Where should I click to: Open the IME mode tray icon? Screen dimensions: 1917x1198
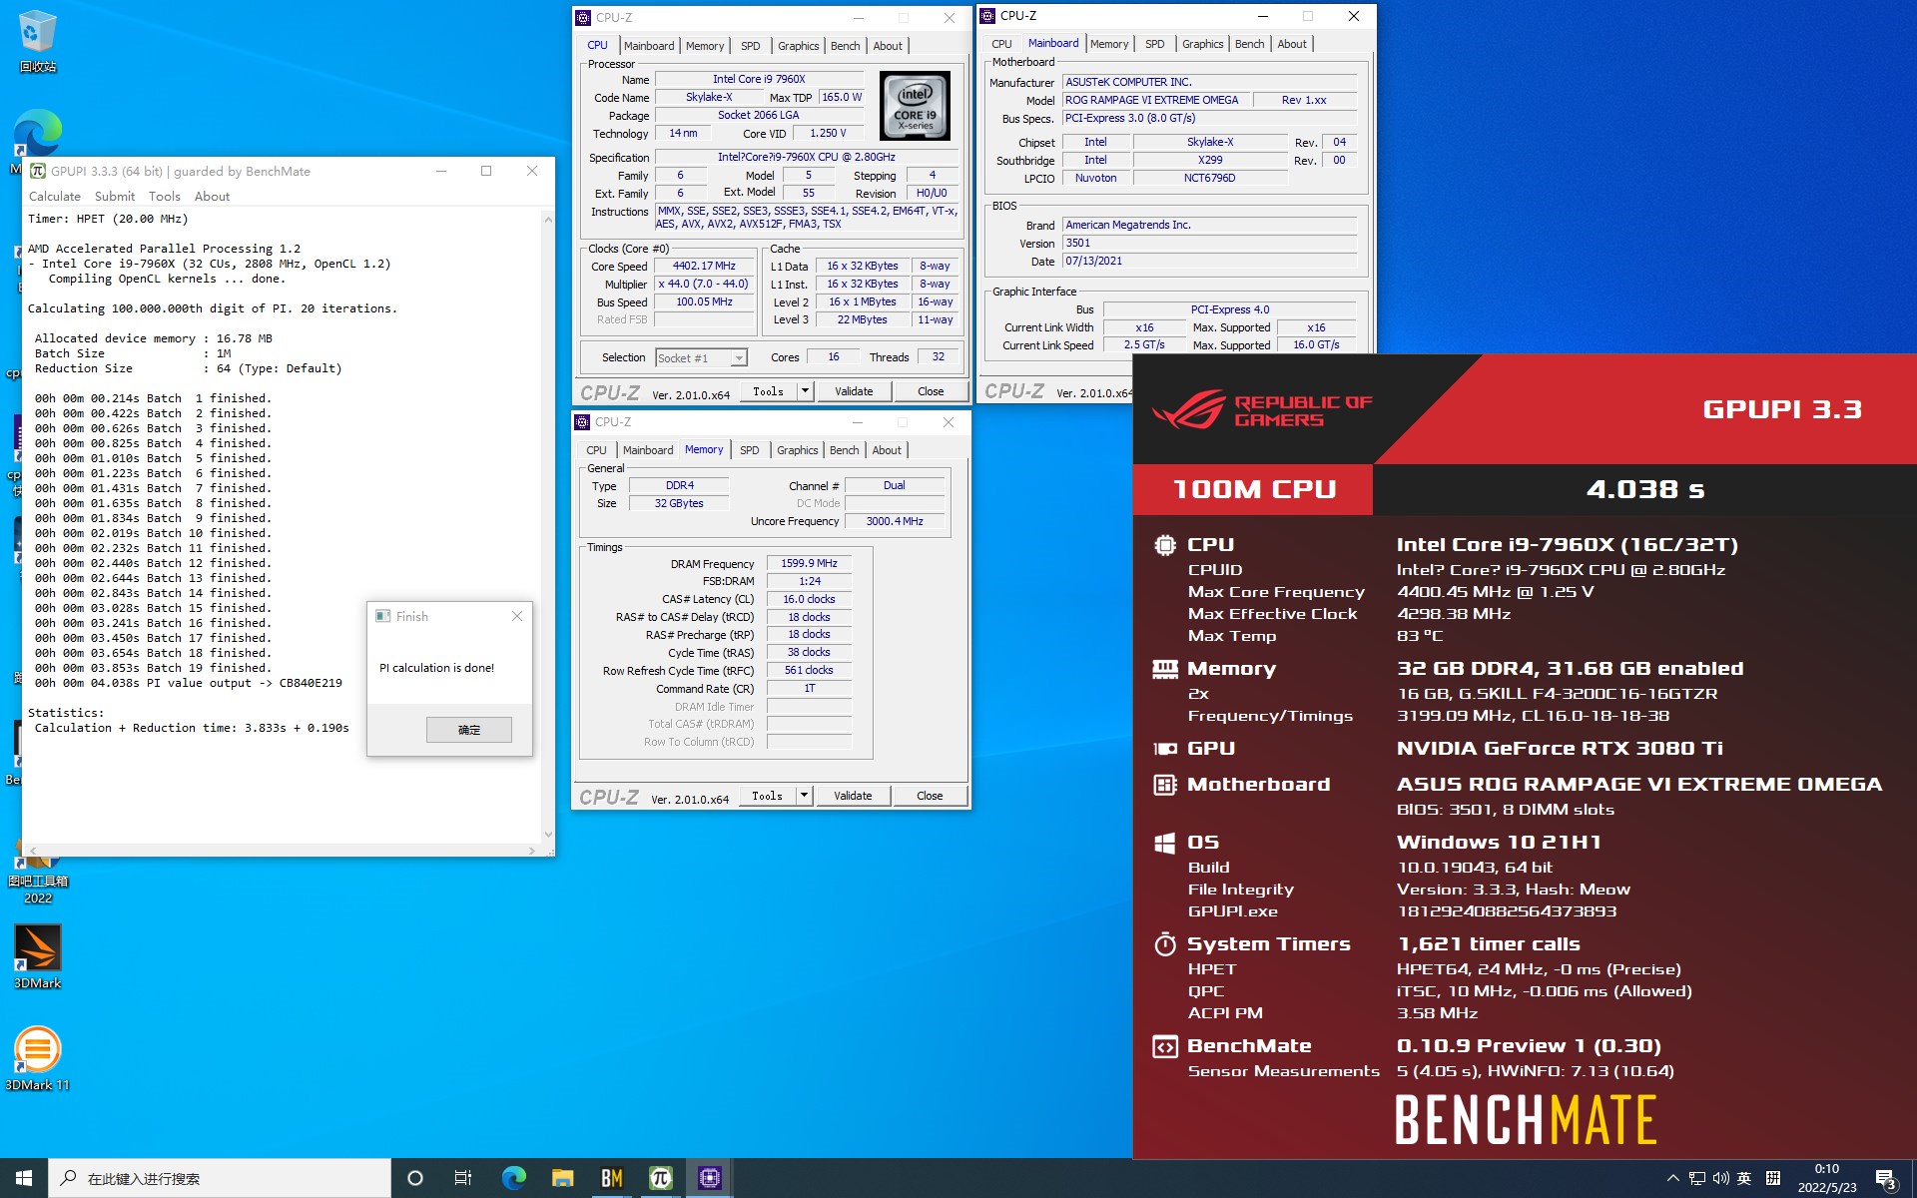coord(1773,1178)
